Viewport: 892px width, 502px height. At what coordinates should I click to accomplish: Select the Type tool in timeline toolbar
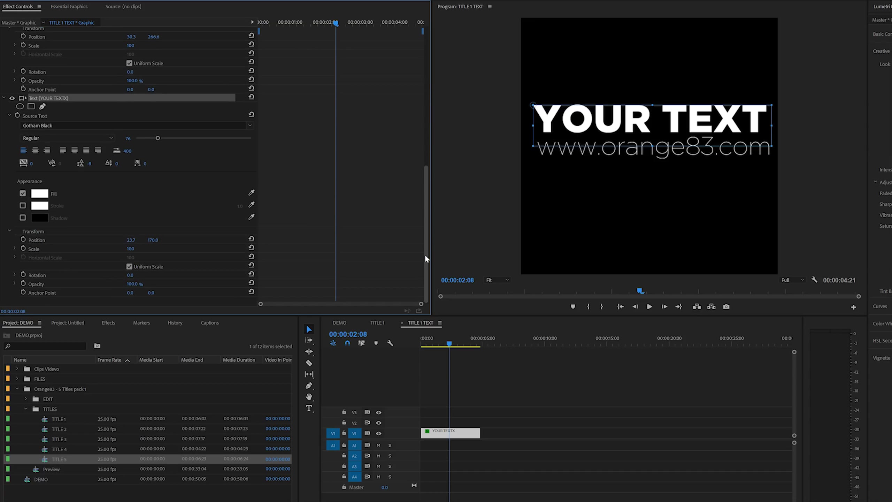(x=310, y=409)
